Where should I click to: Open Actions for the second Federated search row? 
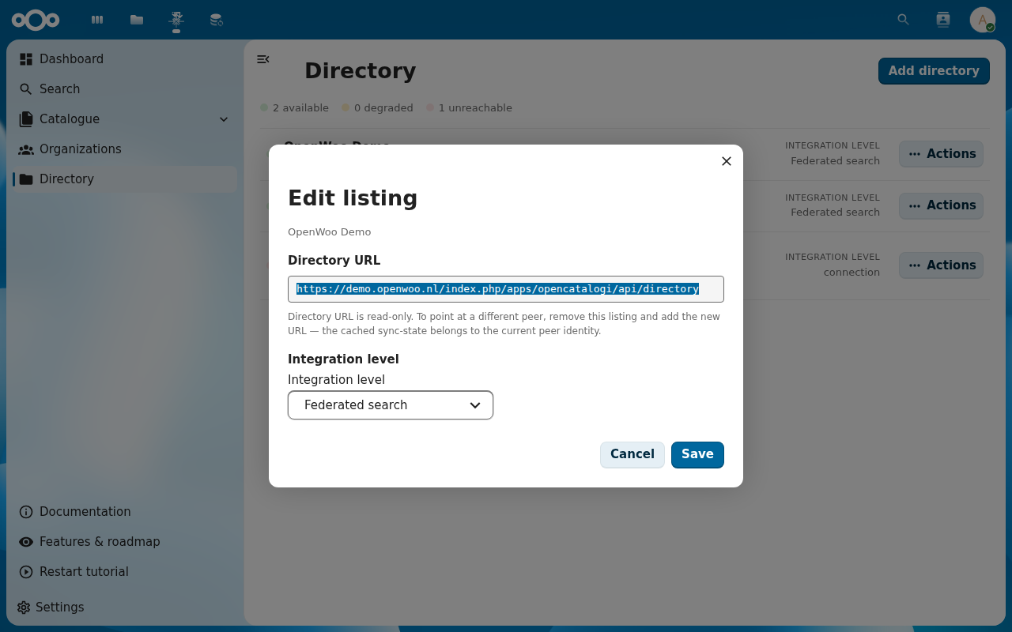(x=941, y=205)
